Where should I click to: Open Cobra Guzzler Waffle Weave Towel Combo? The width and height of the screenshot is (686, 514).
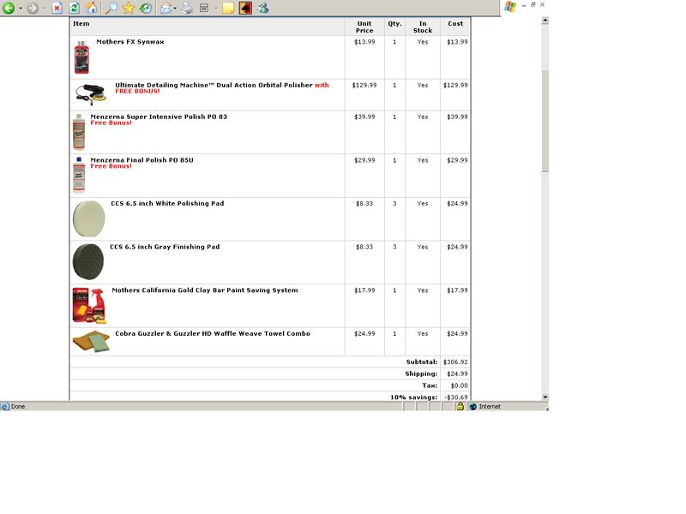tap(213, 333)
